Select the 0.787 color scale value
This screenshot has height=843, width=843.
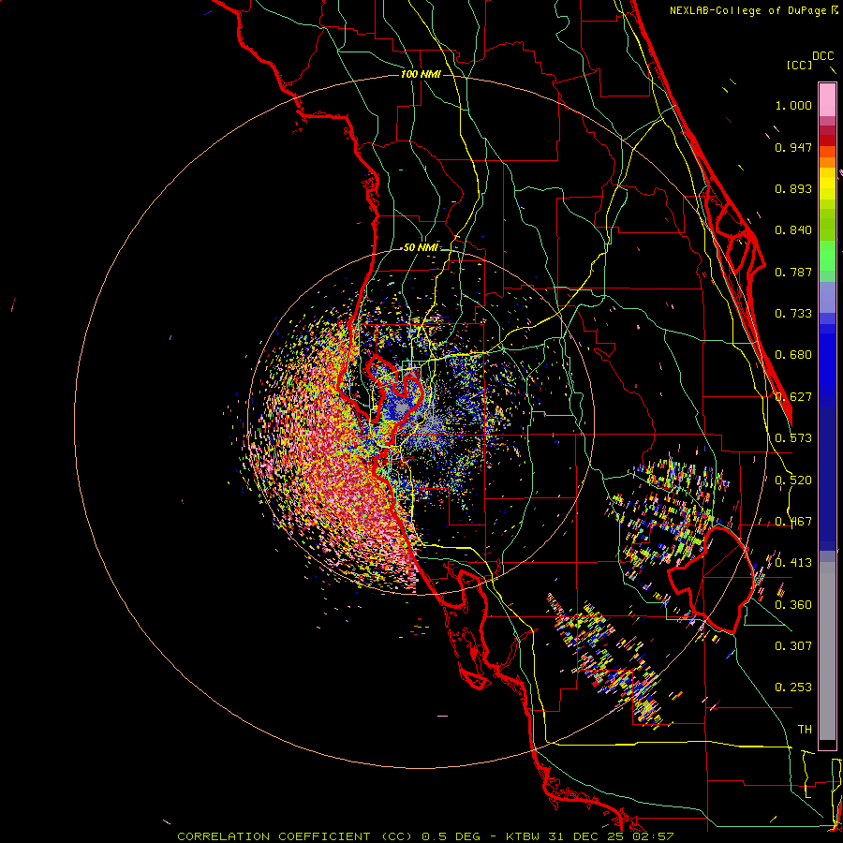pyautogui.click(x=793, y=272)
